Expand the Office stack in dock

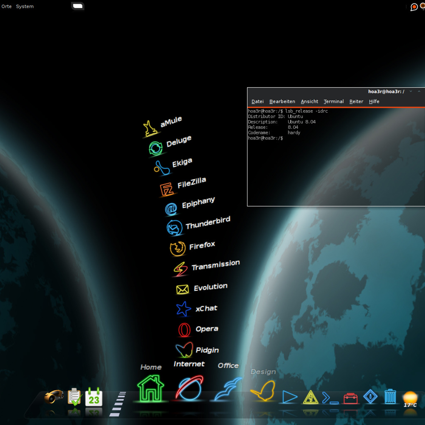point(228,389)
